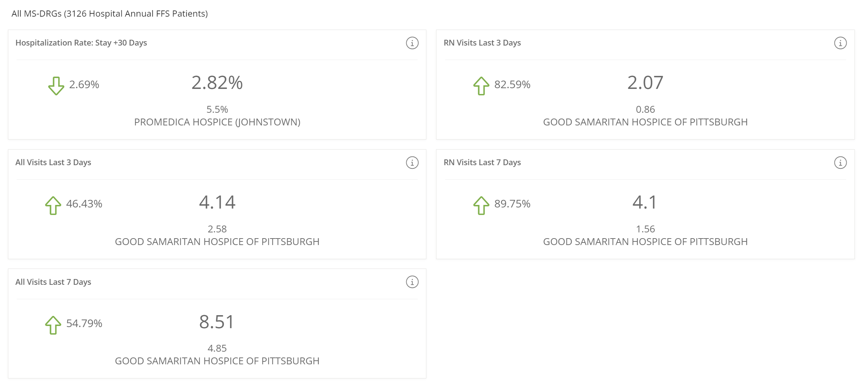This screenshot has width=861, height=386.
Task: Click the 4.14 All Visits 3 Days value
Action: [217, 202]
